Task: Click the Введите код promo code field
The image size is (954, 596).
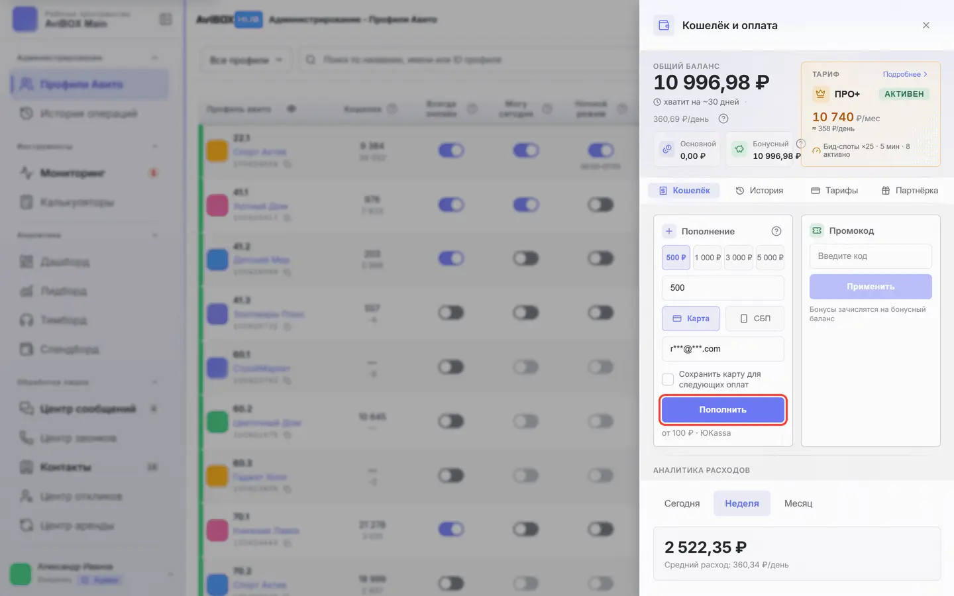Action: [871, 256]
